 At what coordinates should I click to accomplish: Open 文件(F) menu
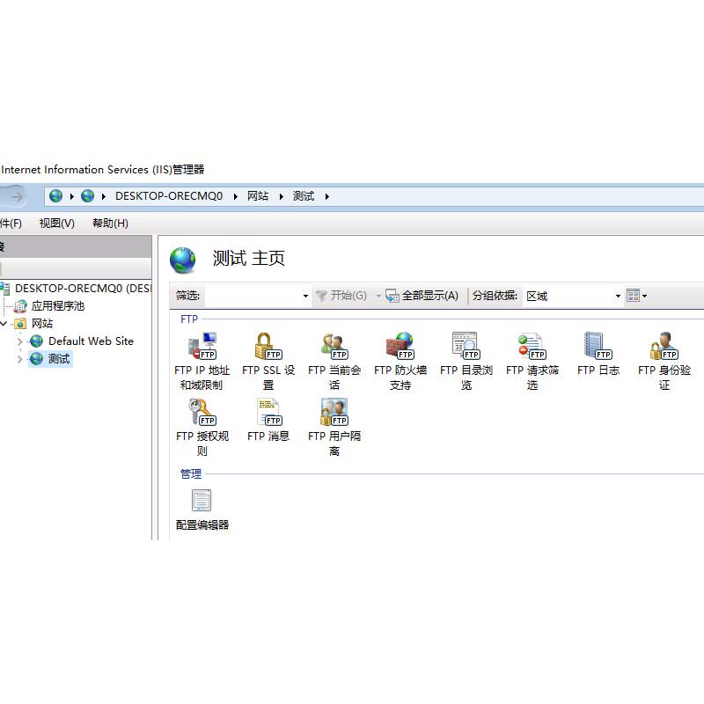10,224
